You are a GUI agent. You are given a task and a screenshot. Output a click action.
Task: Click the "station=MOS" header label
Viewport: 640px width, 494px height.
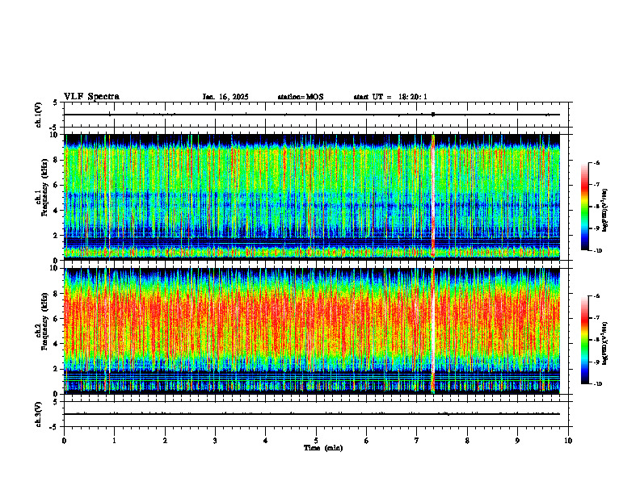(301, 97)
